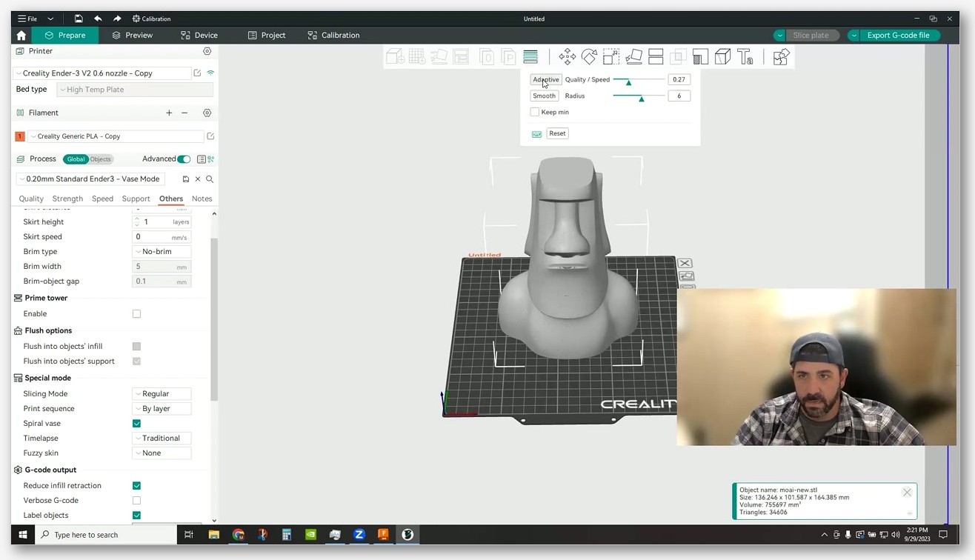
Task: Open the printer preset dropdown
Action: [102, 73]
